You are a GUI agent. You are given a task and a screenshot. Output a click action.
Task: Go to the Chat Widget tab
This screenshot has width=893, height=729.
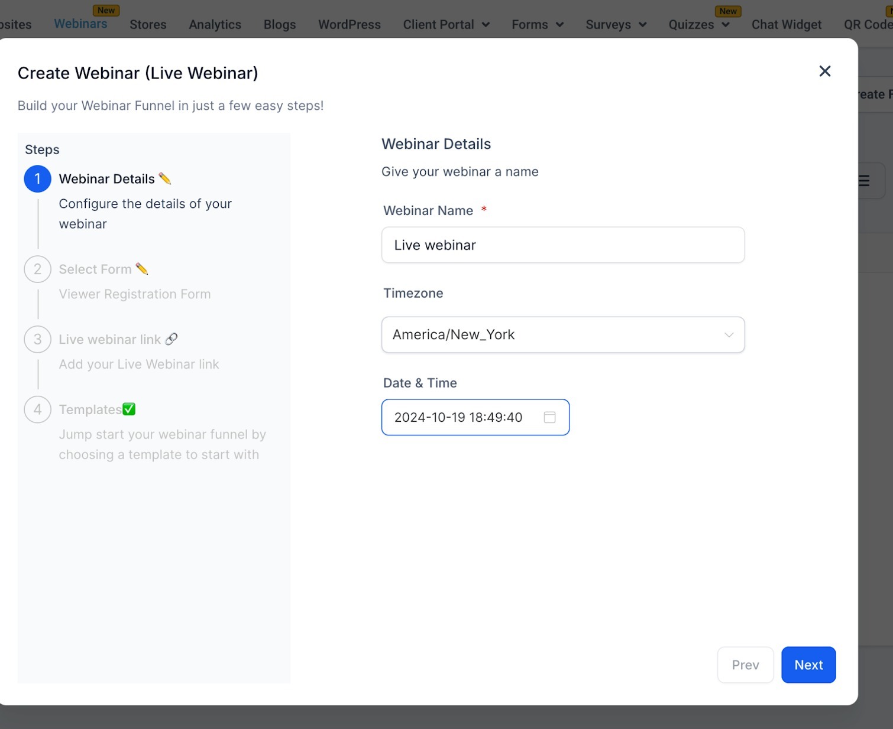coord(787,25)
